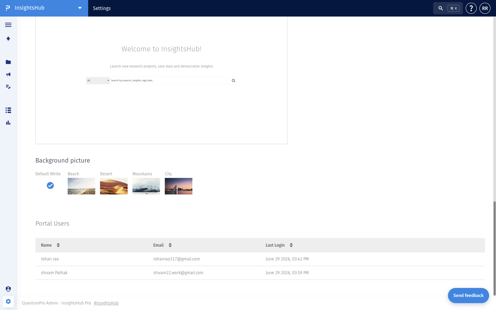Click the admin shield user icon

[8, 289]
